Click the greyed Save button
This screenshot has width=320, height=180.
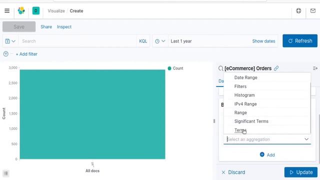19,26
